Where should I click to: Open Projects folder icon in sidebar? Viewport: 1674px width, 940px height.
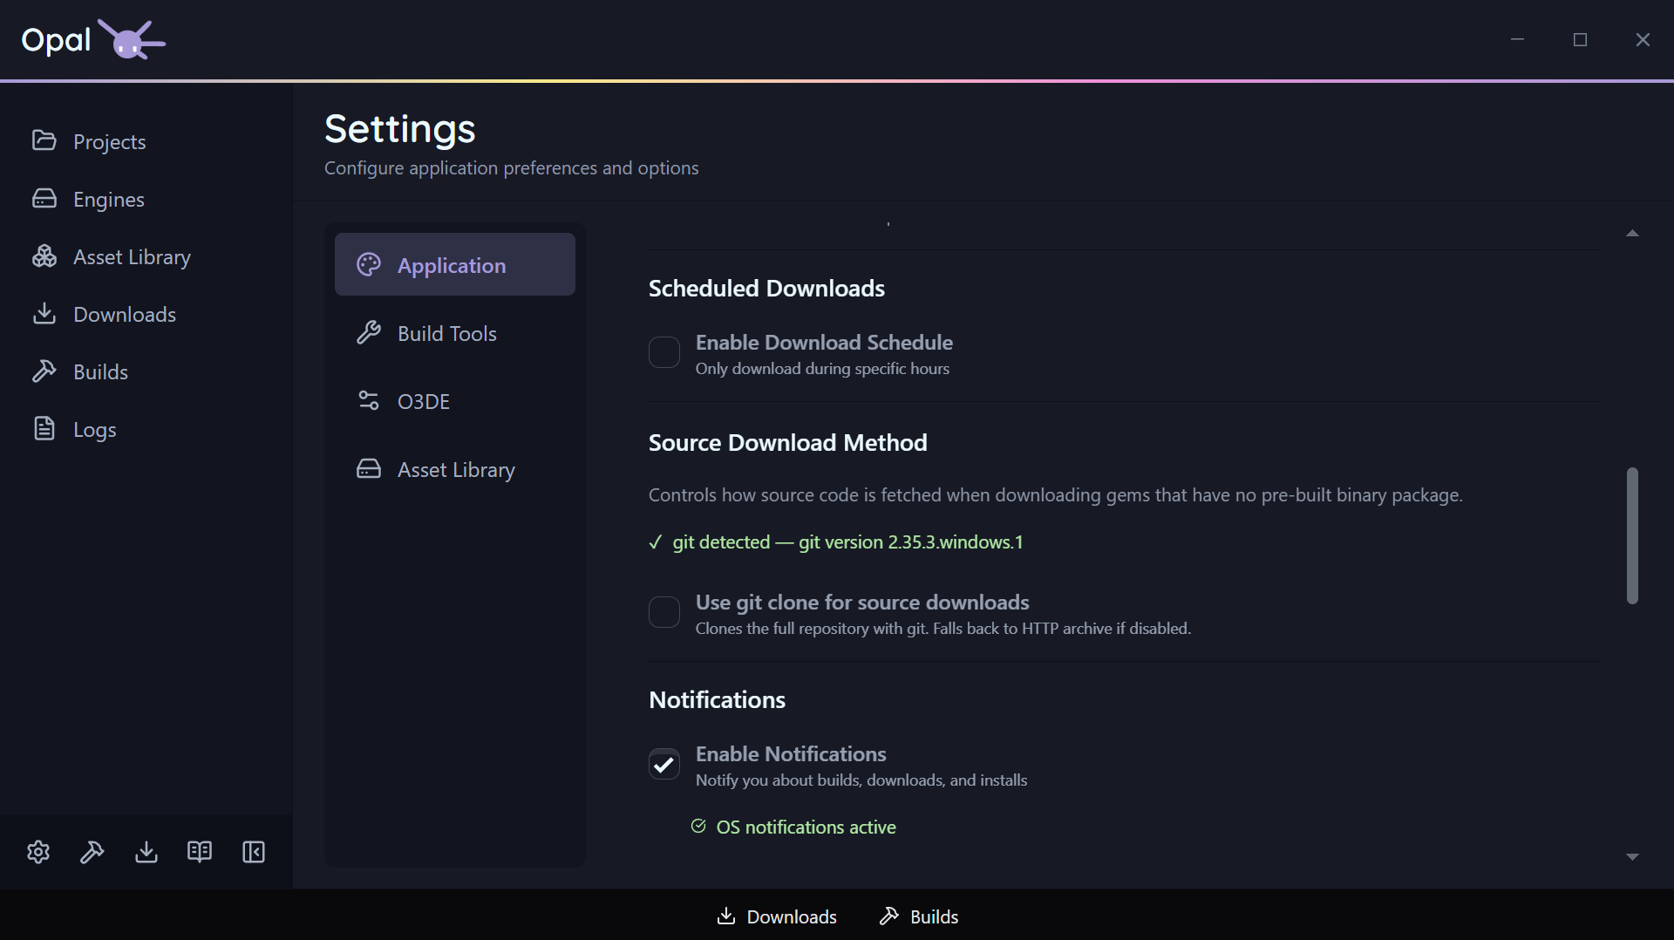[x=44, y=140]
